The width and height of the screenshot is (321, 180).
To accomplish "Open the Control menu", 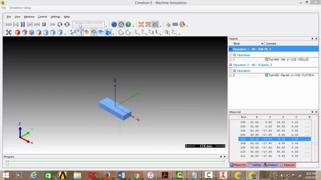I will tap(42, 16).
